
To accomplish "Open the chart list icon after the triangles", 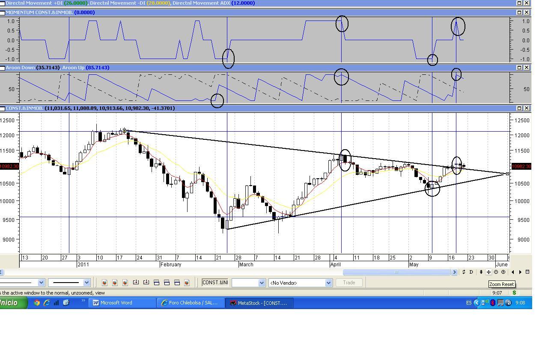I will pos(527,272).
